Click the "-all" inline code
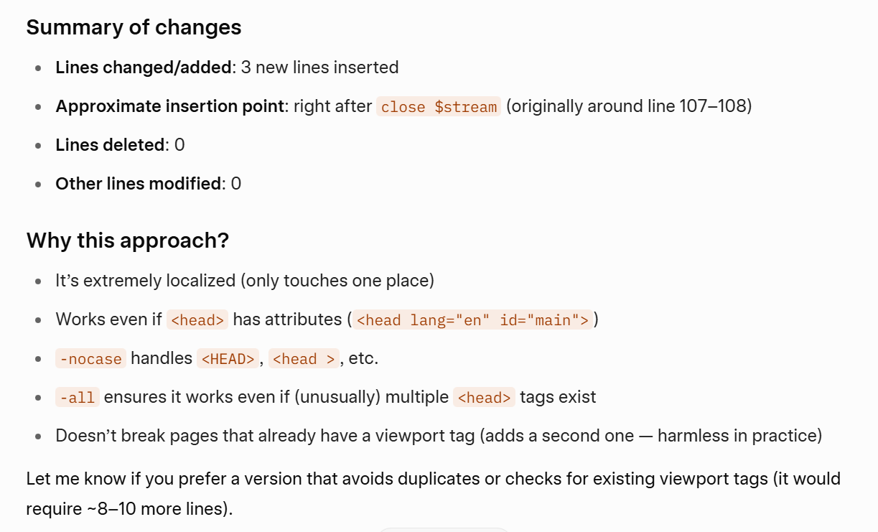 [78, 397]
